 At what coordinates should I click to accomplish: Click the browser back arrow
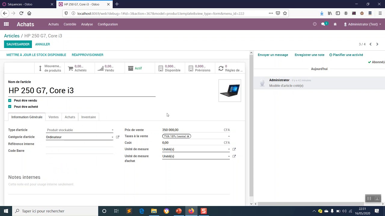(x=5, y=13)
